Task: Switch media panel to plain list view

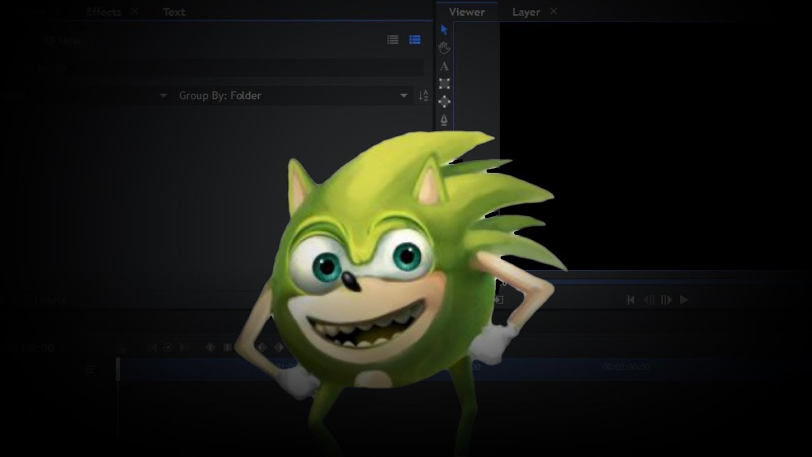Action: [393, 40]
